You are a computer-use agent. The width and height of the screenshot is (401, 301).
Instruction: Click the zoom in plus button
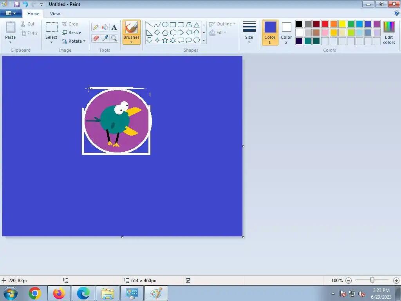point(396,281)
